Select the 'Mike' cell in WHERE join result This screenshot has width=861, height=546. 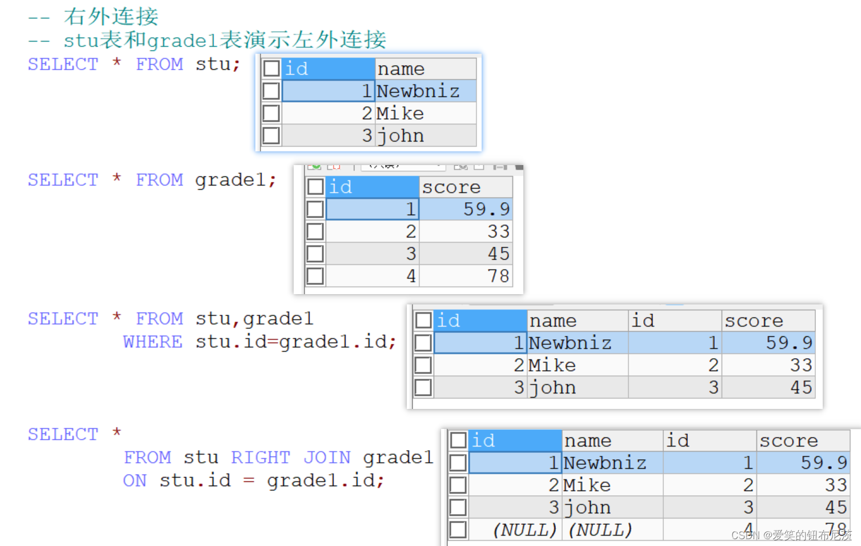point(578,365)
